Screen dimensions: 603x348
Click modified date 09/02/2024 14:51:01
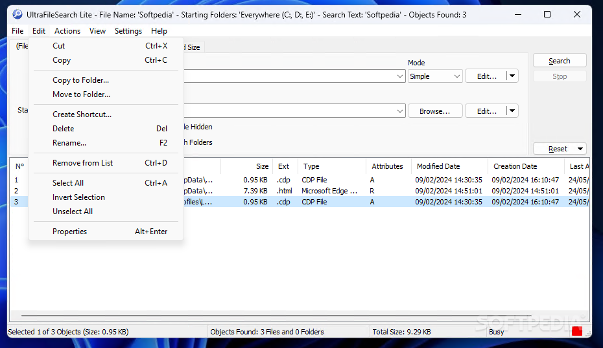[x=449, y=191]
